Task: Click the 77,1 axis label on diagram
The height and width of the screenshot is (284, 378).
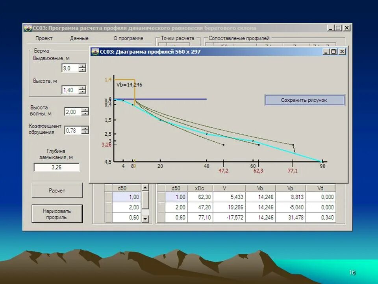Action: click(x=293, y=171)
